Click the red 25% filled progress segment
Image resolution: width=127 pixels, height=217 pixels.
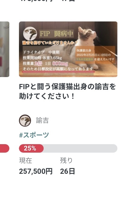point(31,148)
